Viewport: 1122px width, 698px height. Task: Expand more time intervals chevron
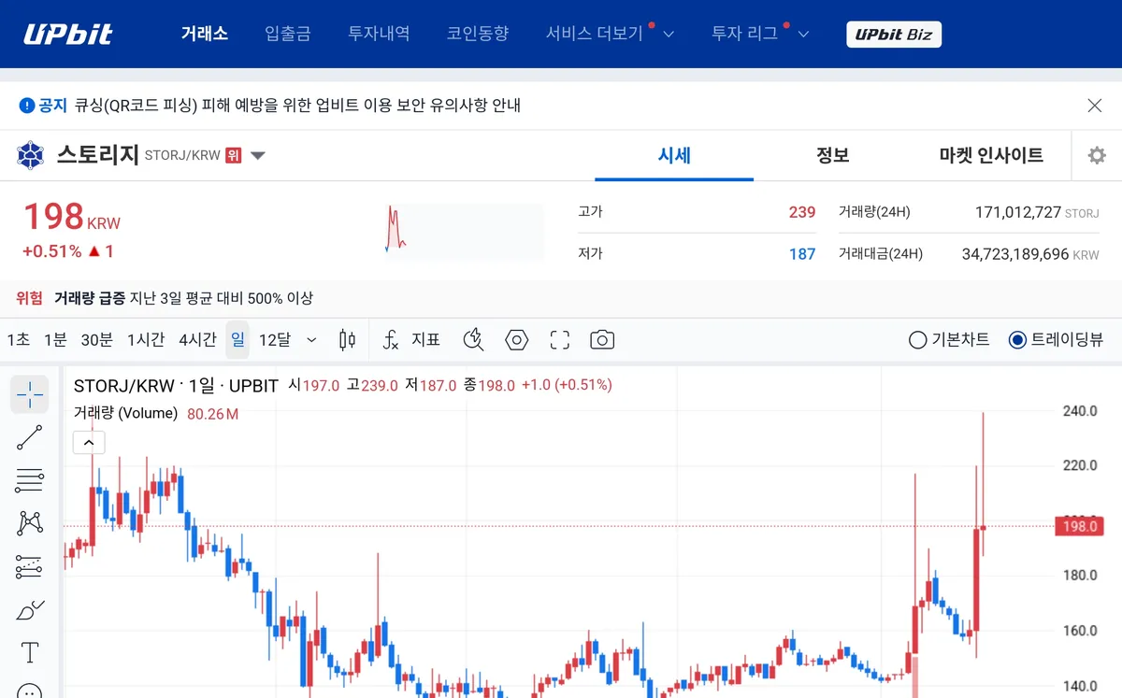pos(312,340)
